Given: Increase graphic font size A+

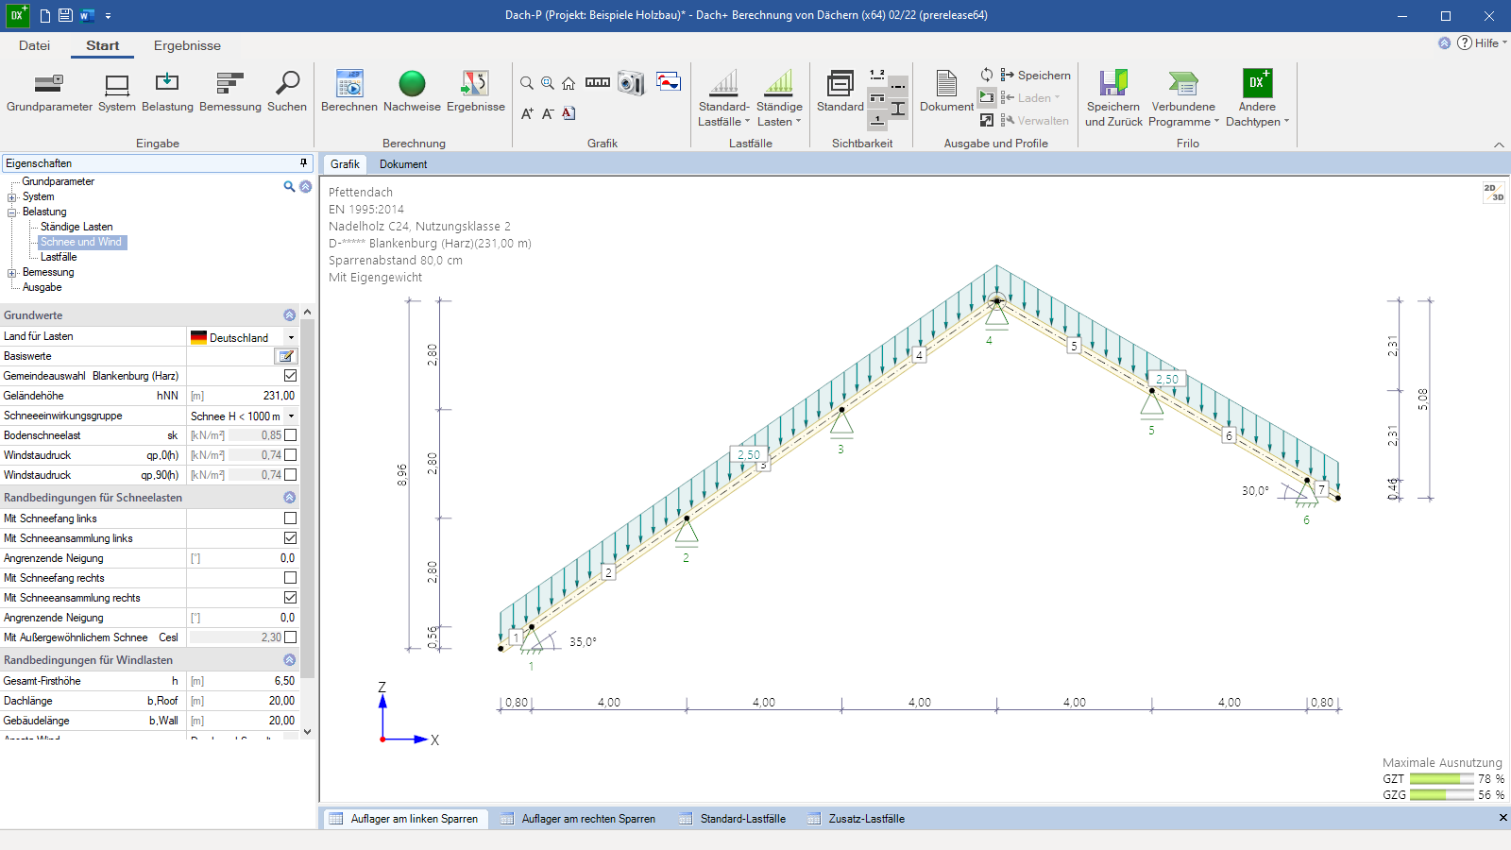Looking at the screenshot, I should pos(527,113).
